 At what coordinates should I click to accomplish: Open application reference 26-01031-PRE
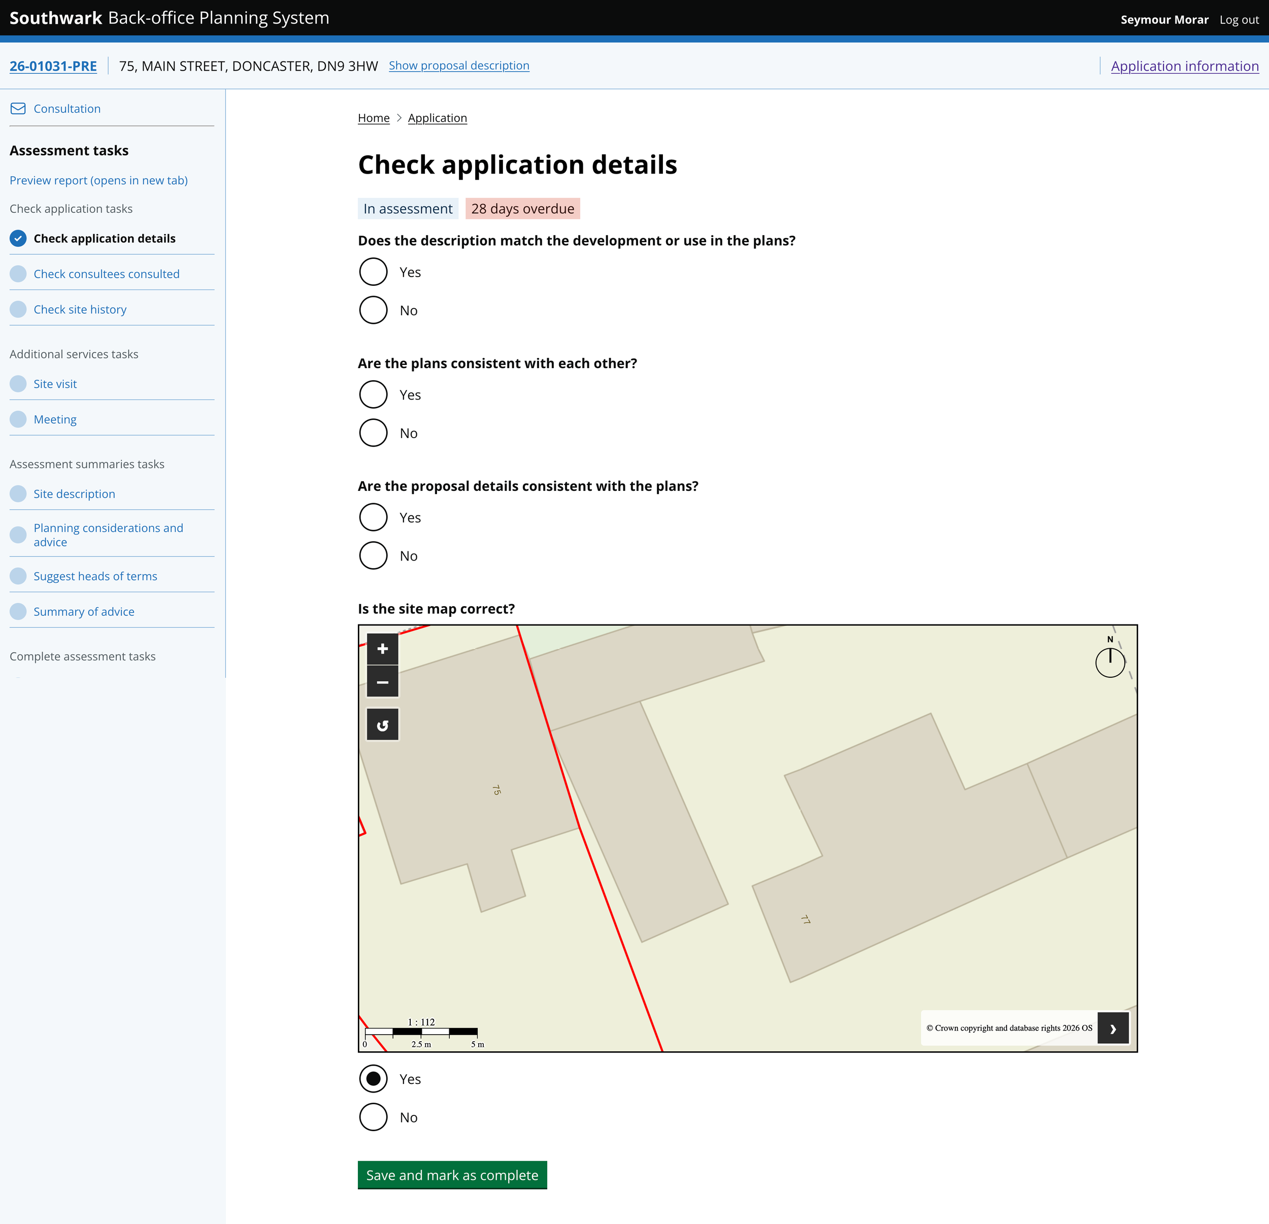pos(53,65)
